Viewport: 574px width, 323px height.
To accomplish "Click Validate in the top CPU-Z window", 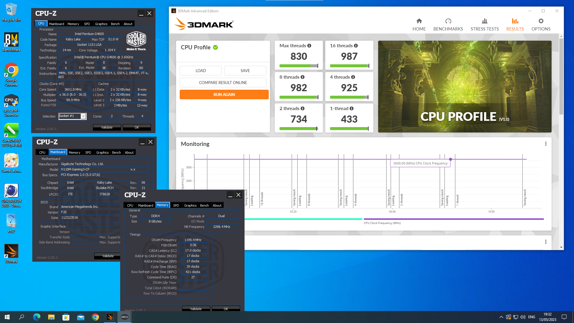I will [x=107, y=127].
